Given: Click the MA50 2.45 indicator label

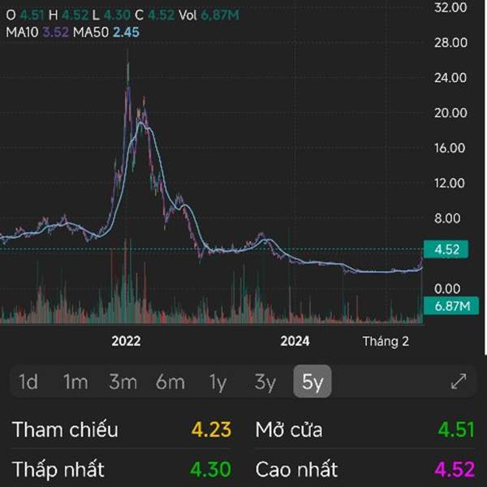Looking at the screenshot, I should pos(106,32).
